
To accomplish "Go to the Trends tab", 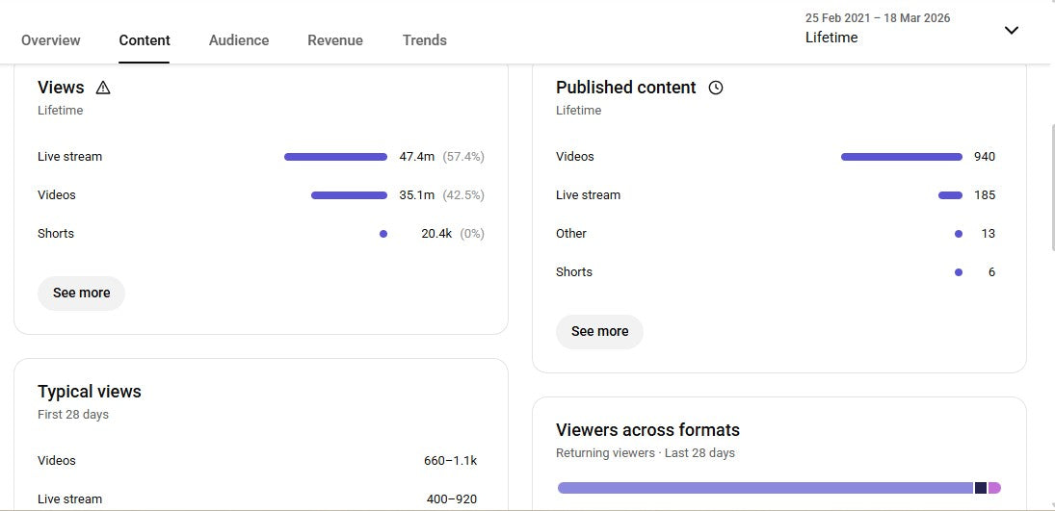I will pos(425,40).
